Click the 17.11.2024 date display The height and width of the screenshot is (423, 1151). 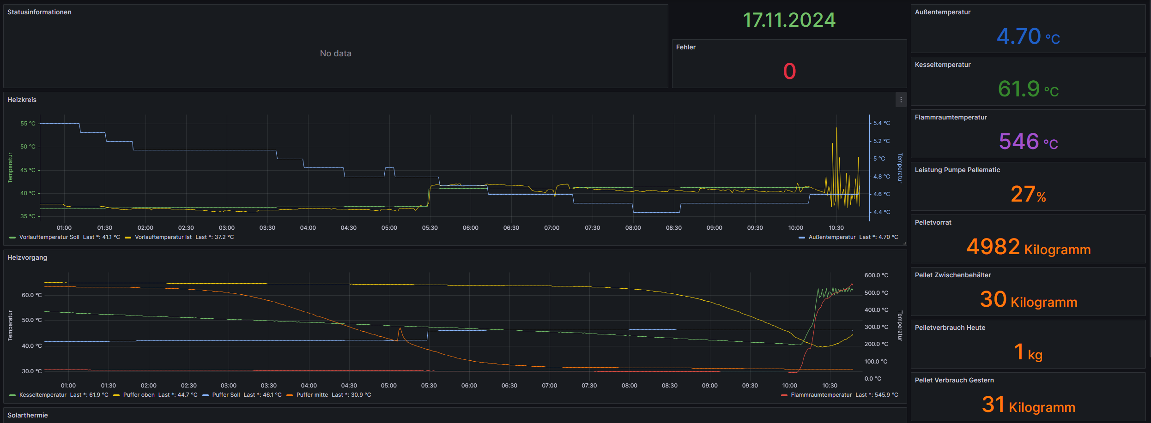(789, 20)
